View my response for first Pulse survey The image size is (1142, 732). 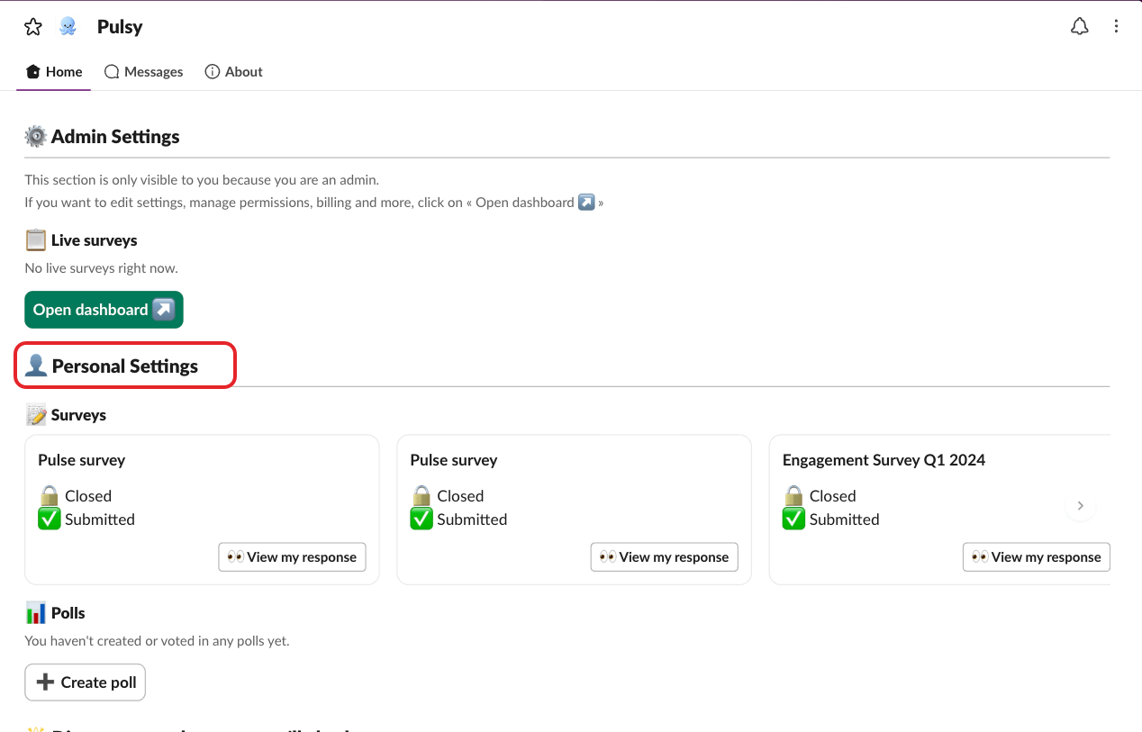[292, 557]
